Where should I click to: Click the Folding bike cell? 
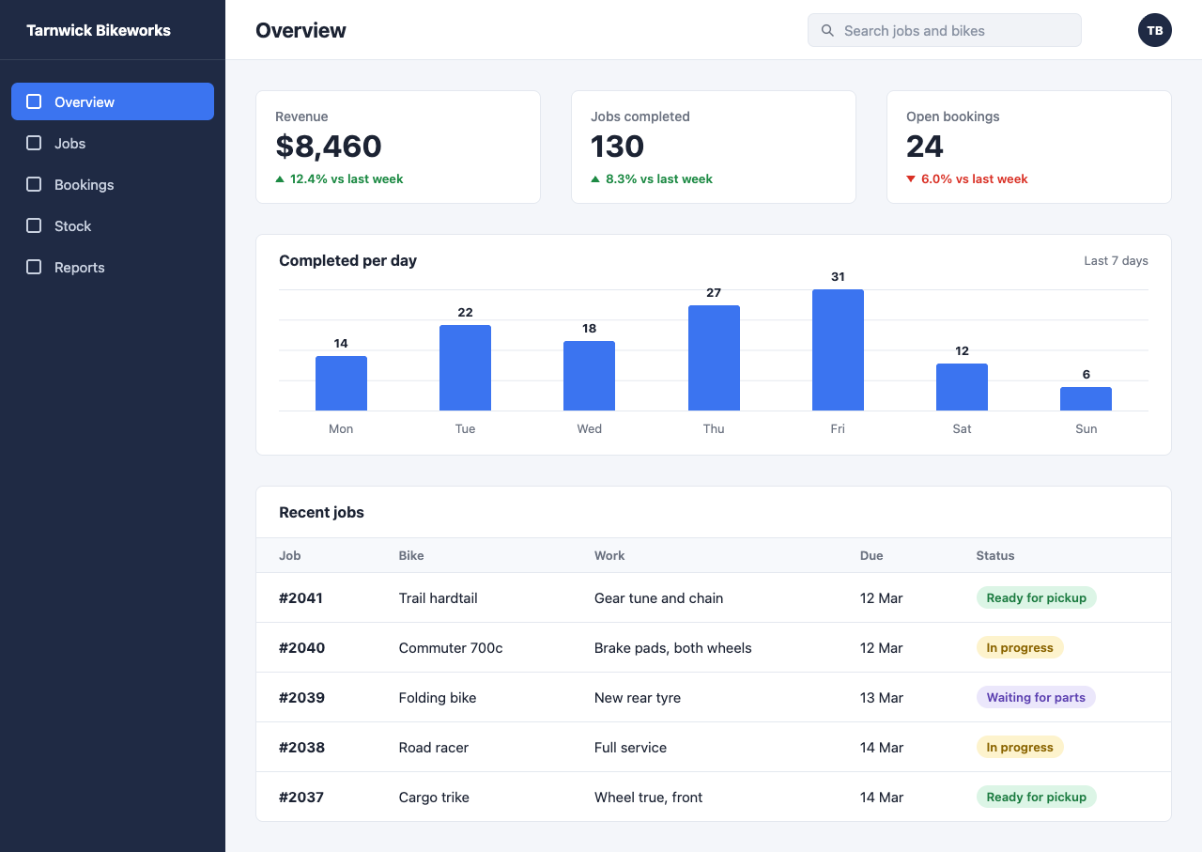tap(438, 698)
